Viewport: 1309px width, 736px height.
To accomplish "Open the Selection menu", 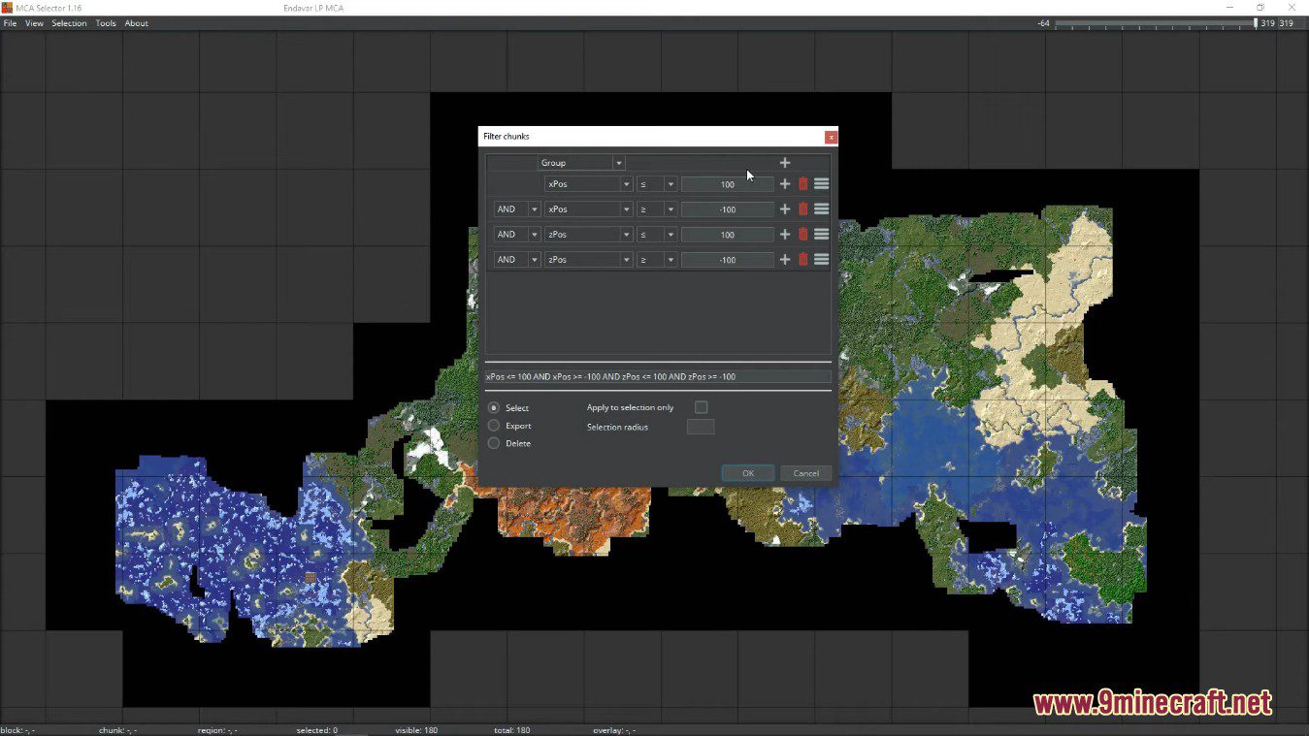I will 68,22.
